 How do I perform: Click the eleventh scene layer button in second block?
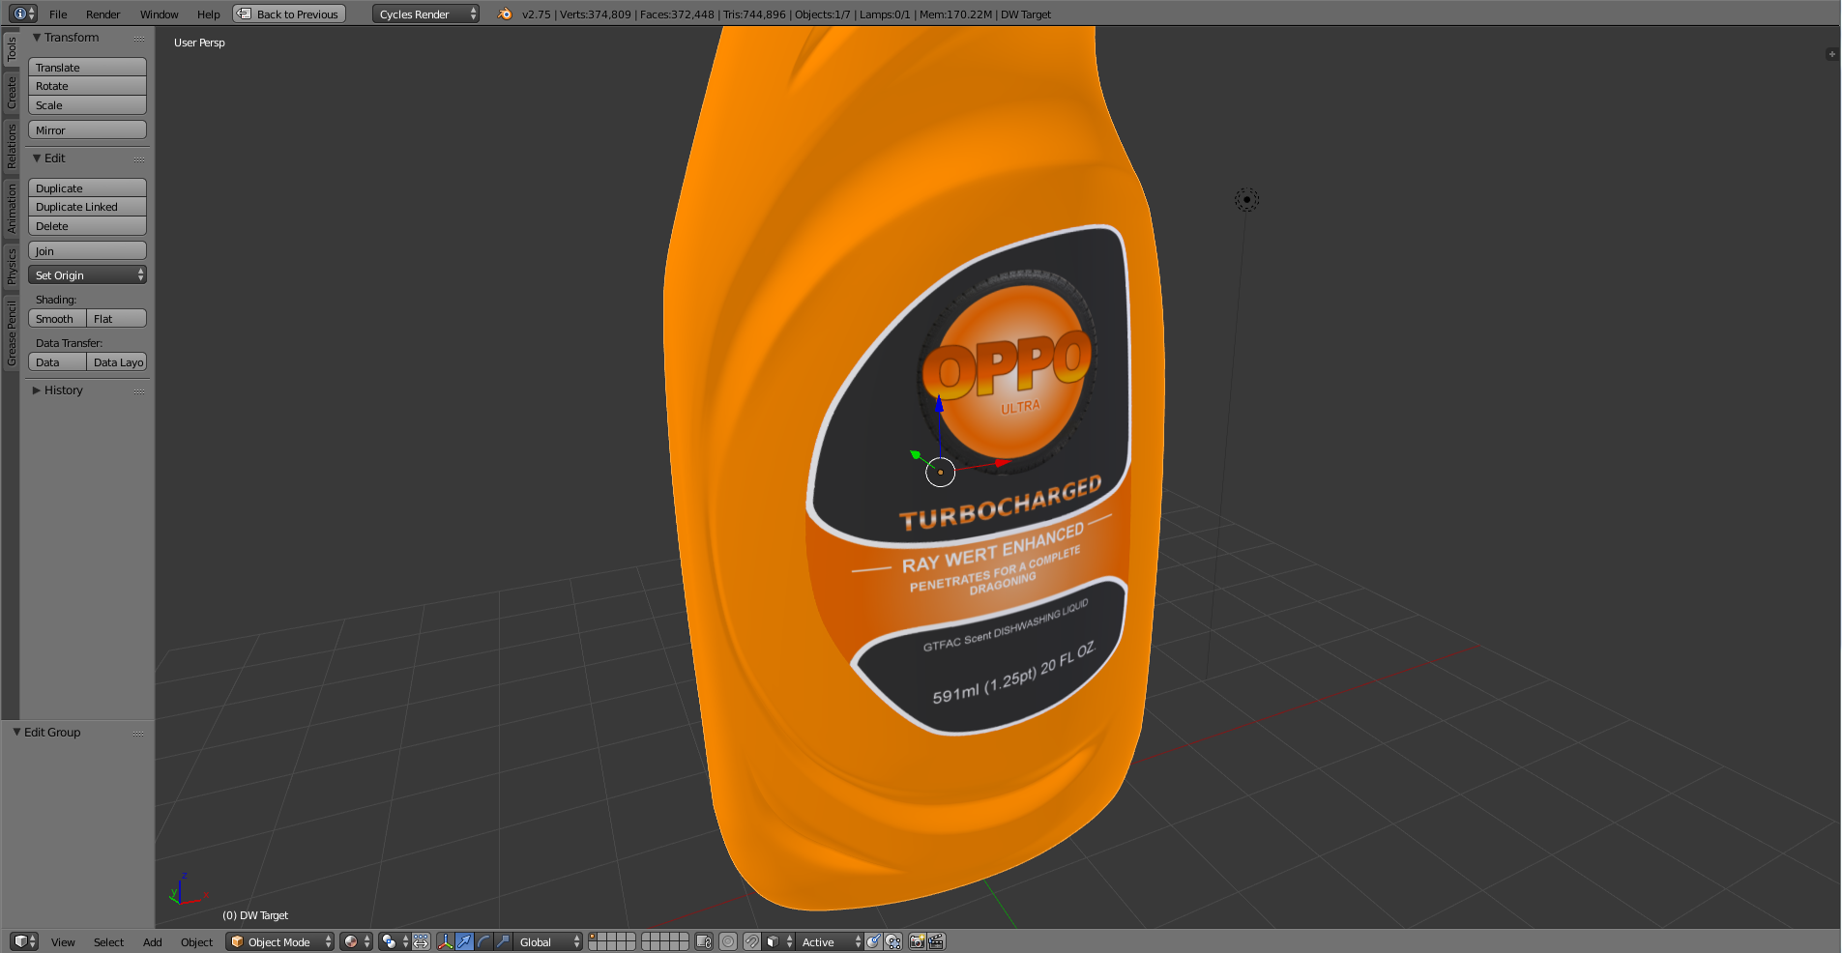coord(647,937)
